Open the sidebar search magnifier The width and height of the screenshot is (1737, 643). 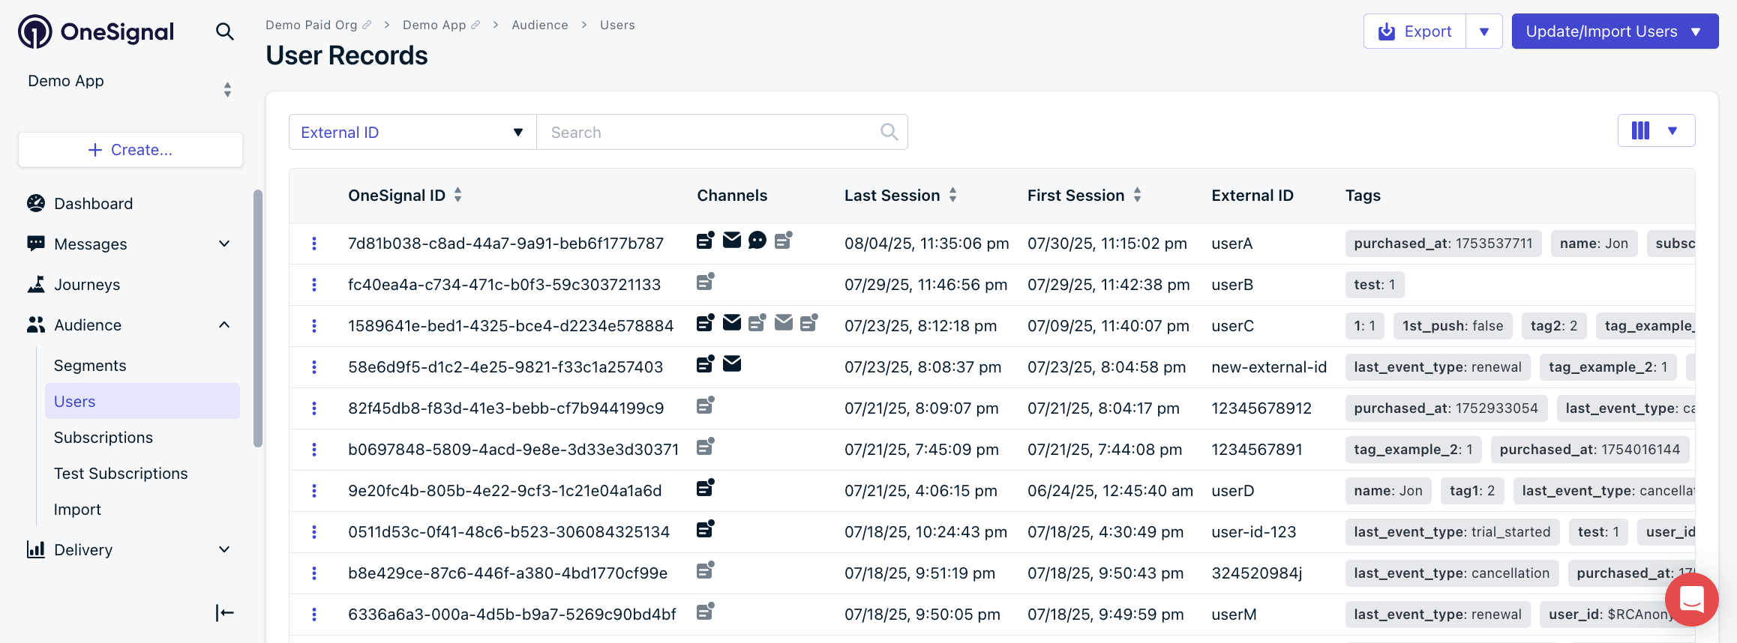[224, 31]
